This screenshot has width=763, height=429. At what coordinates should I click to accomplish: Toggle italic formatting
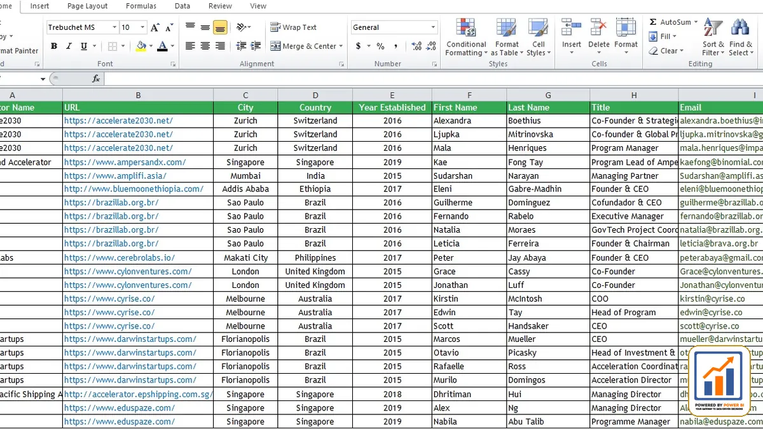click(x=69, y=46)
